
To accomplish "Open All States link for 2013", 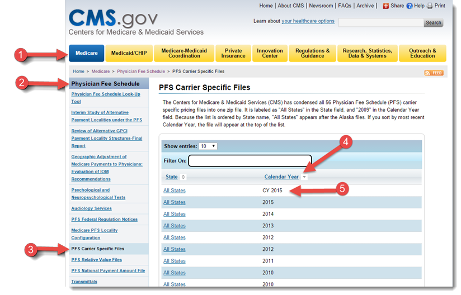I will (175, 226).
